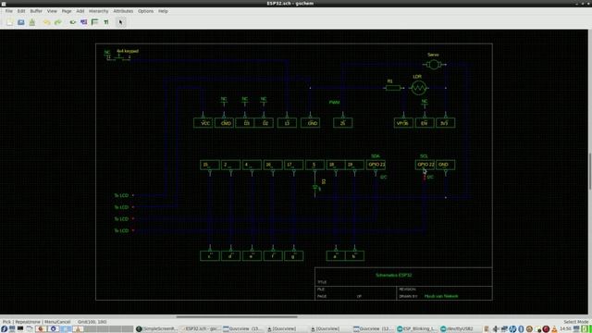Select the diode symbol below pin 5

coord(315,187)
